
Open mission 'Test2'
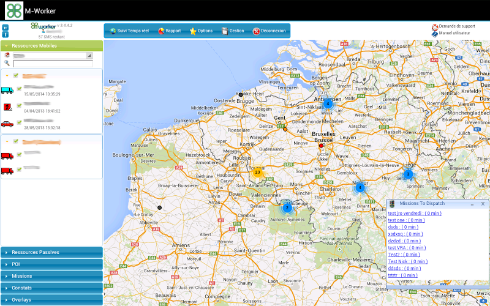click(404, 255)
